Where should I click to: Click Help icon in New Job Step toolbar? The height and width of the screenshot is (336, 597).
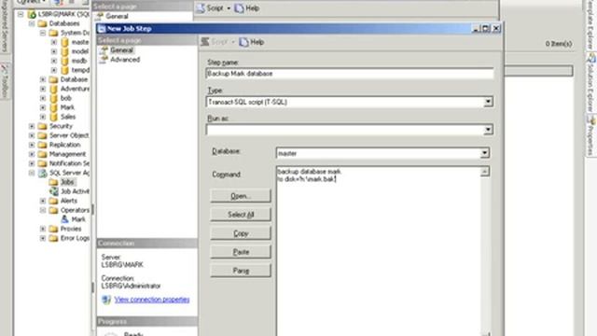click(243, 42)
